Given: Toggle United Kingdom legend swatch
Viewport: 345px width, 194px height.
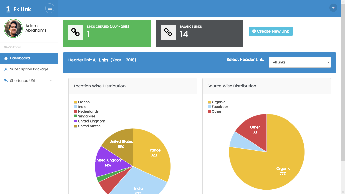Looking at the screenshot, I should 76,121.
